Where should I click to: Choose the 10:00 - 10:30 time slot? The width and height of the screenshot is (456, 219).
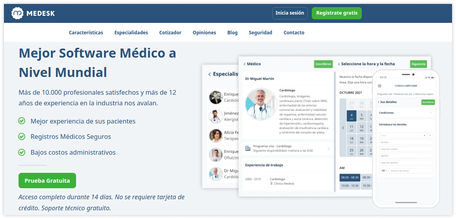pos(350,185)
